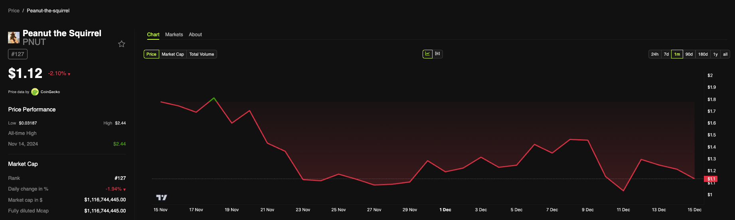Screen dimensions: 735x220
Task: Click the -1.94% daily change value
Action: [116, 189]
